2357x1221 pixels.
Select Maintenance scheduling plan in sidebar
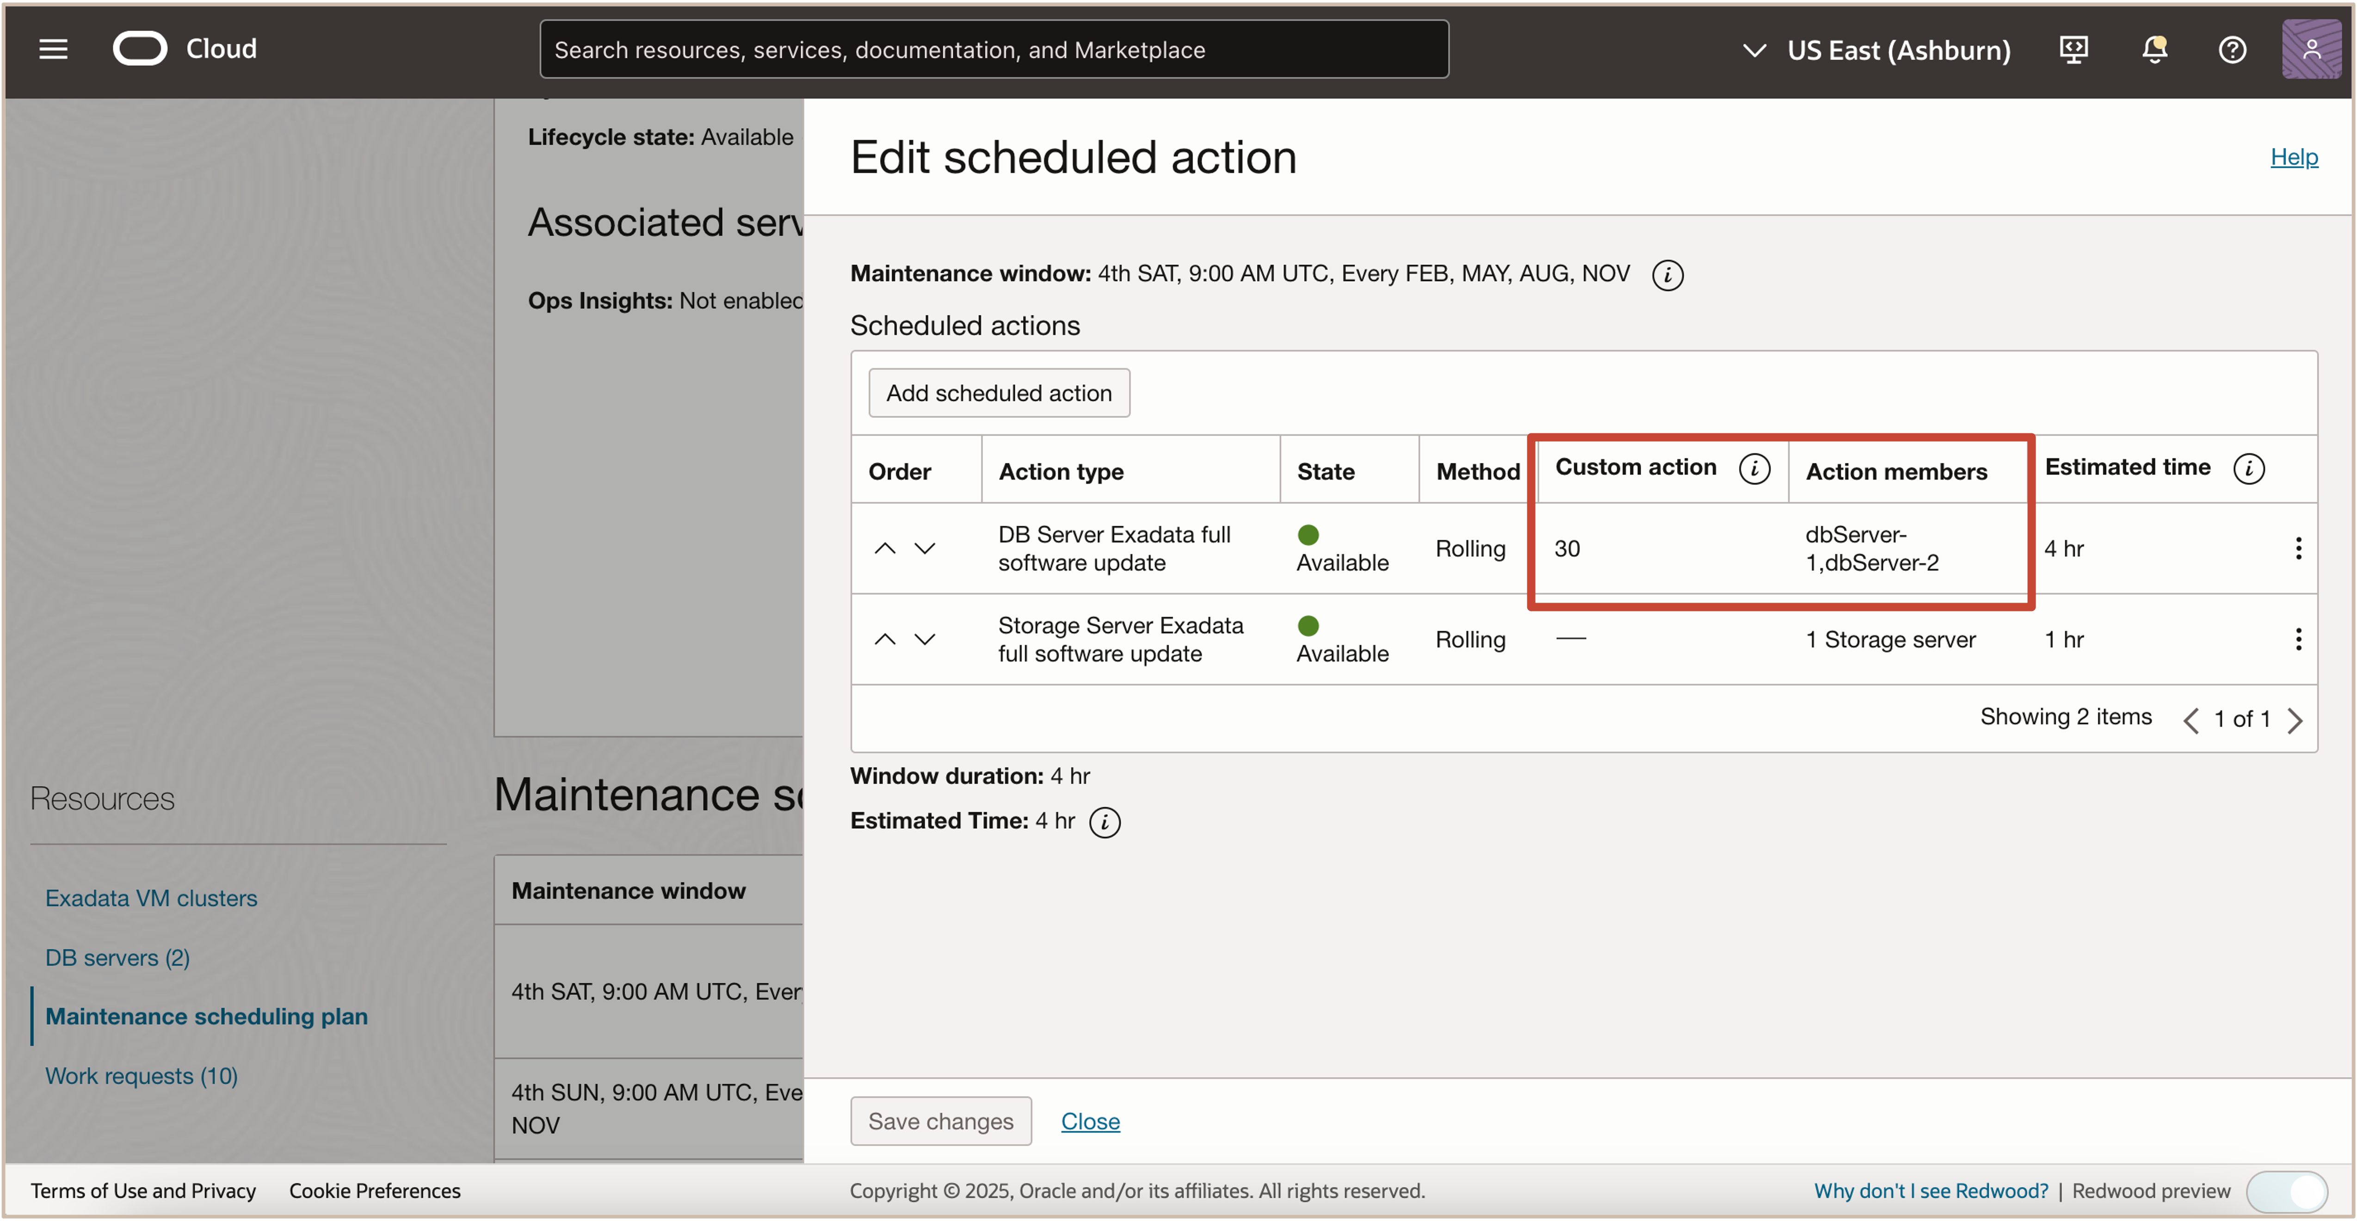tap(205, 1015)
